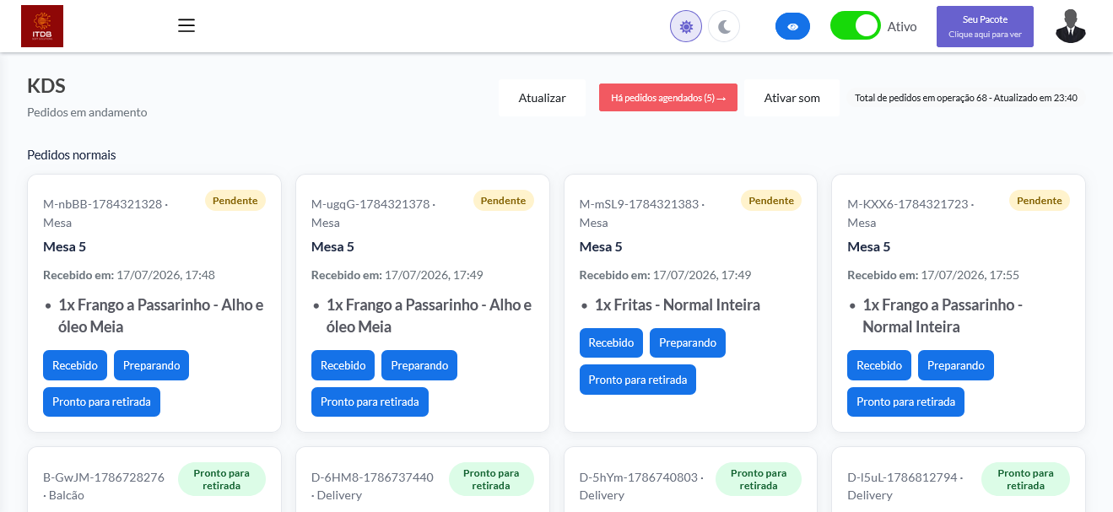Screen dimensions: 1113x512
Task: Mark order M-KXX6 as Recebido
Action: point(879,365)
